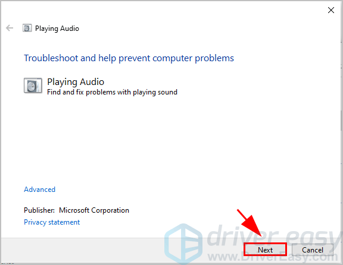Click the scrollbar thumb on the right edge
Screen dimensions: 343x265
(x=341, y=121)
